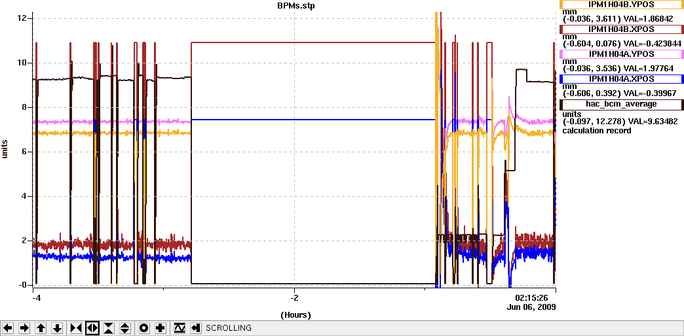
Task: Click the 02:15:26 timestamp on the time axis
Action: click(x=531, y=298)
